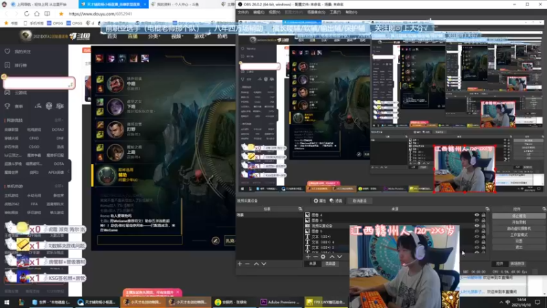The height and width of the screenshot is (308, 547).
Task: Toggle visibility of 图像 4 source
Action: pos(477,215)
